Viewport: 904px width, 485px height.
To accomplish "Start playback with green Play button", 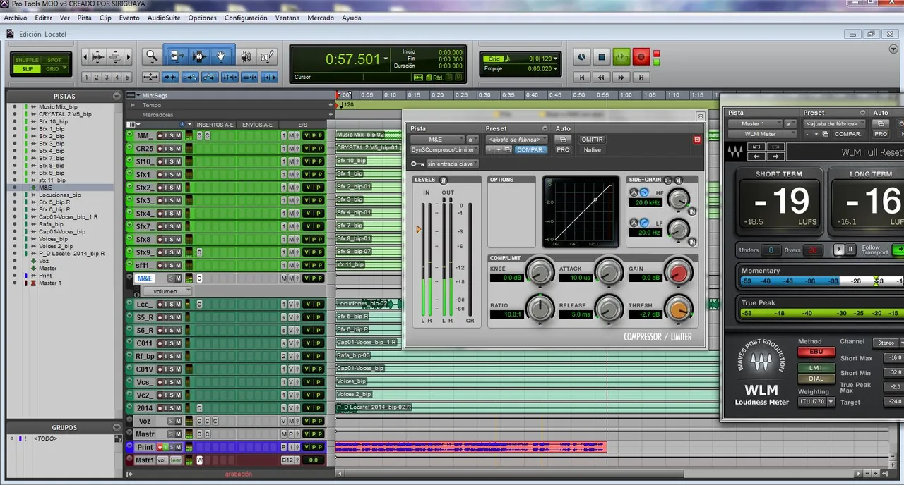I will click(621, 57).
